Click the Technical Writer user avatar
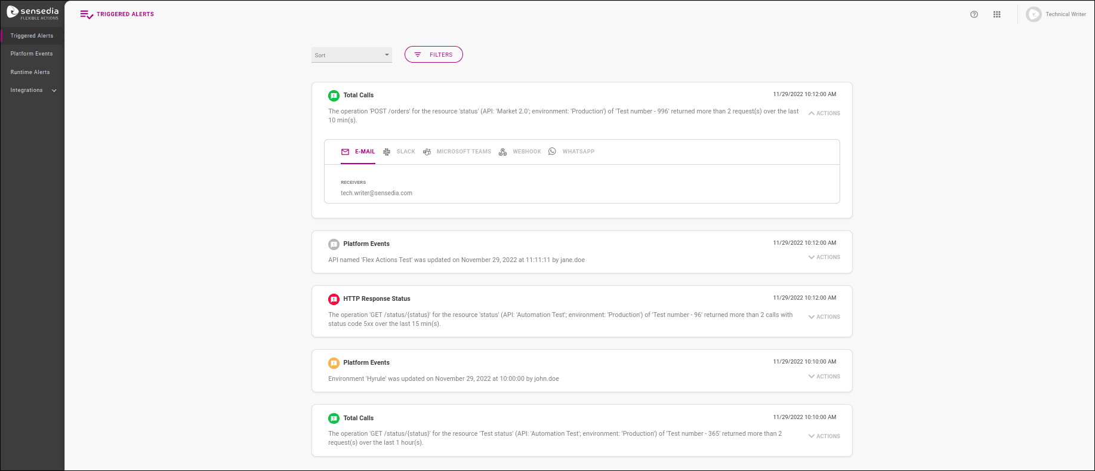This screenshot has width=1095, height=471. coord(1033,14)
